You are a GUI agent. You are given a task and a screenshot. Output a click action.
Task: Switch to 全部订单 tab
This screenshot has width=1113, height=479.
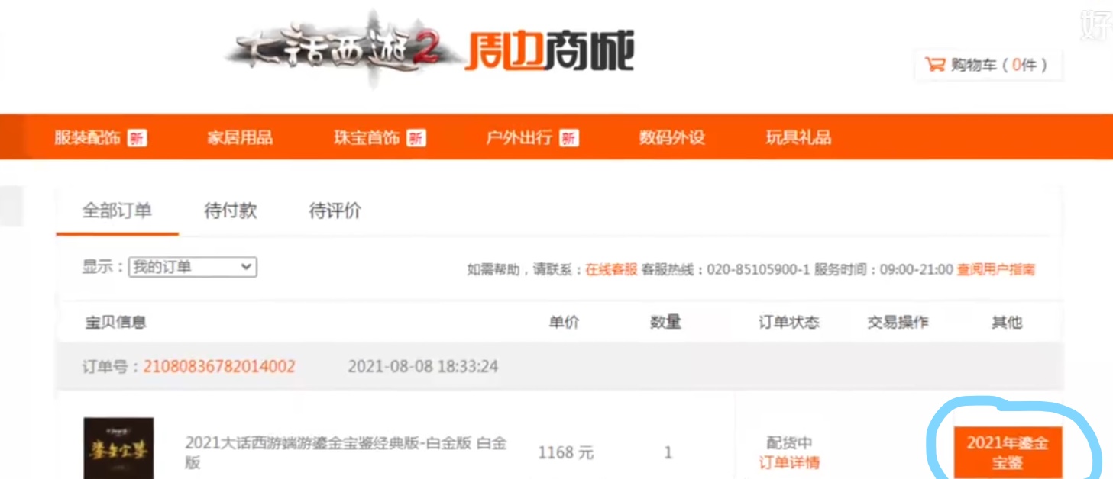click(117, 211)
